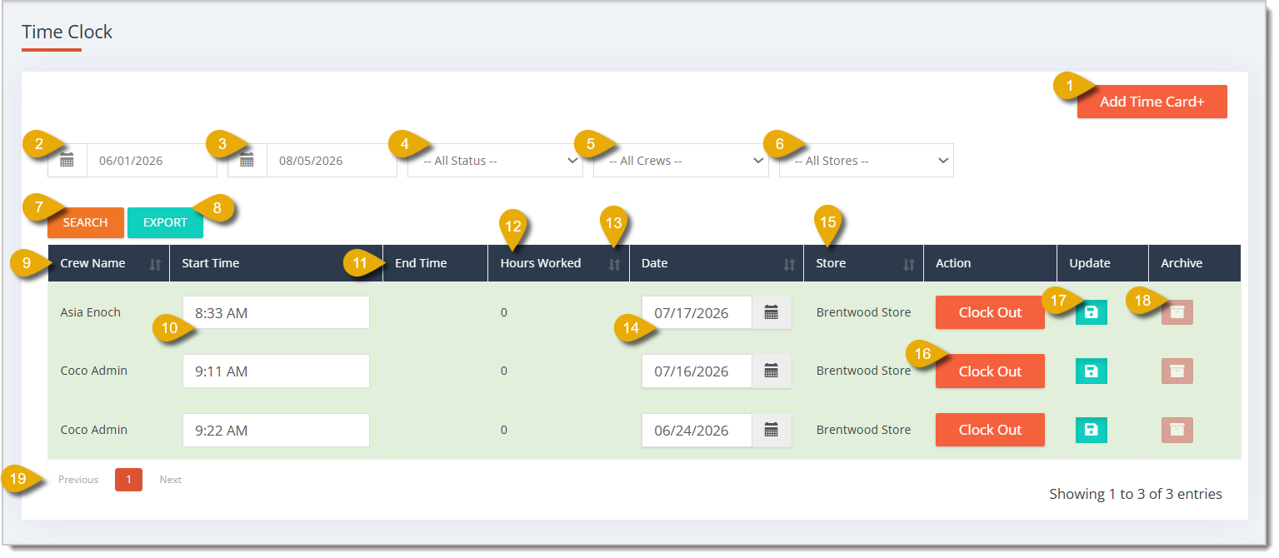Image resolution: width=1279 pixels, height=558 pixels.
Task: Click Brentwood Store in Asia Enoch row
Action: click(863, 312)
